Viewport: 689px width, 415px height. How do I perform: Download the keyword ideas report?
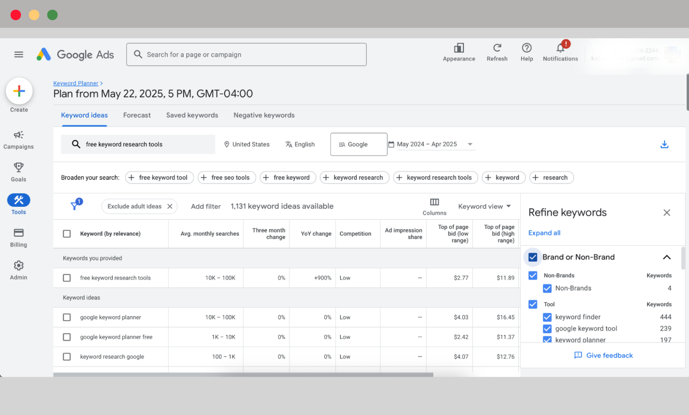(x=664, y=144)
